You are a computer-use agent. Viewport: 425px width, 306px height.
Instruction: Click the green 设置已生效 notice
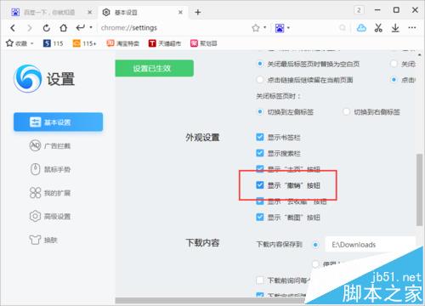[154, 68]
